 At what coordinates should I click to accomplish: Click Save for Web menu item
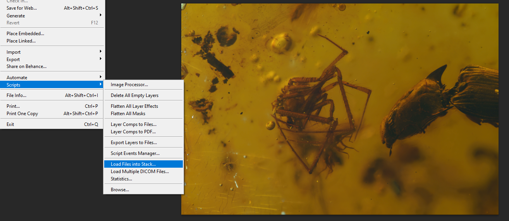[22, 8]
